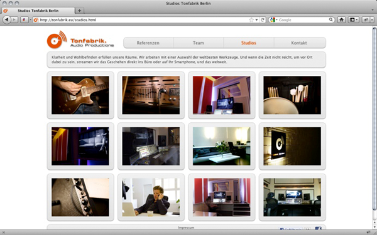This screenshot has height=235, width=377.
Task: Open the bookmarks toolbar button
Action: pyautogui.click(x=353, y=19)
